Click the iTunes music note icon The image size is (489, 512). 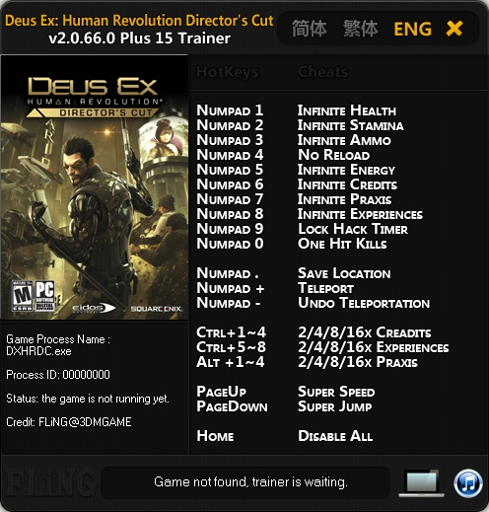pos(468,483)
